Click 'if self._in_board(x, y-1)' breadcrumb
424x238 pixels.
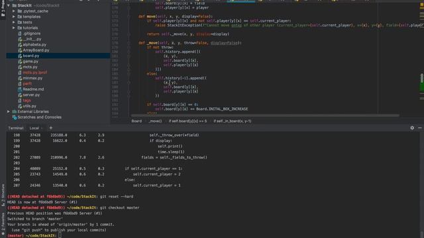233,121
